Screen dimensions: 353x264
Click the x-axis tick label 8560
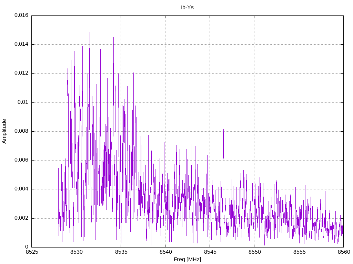tap(344, 252)
